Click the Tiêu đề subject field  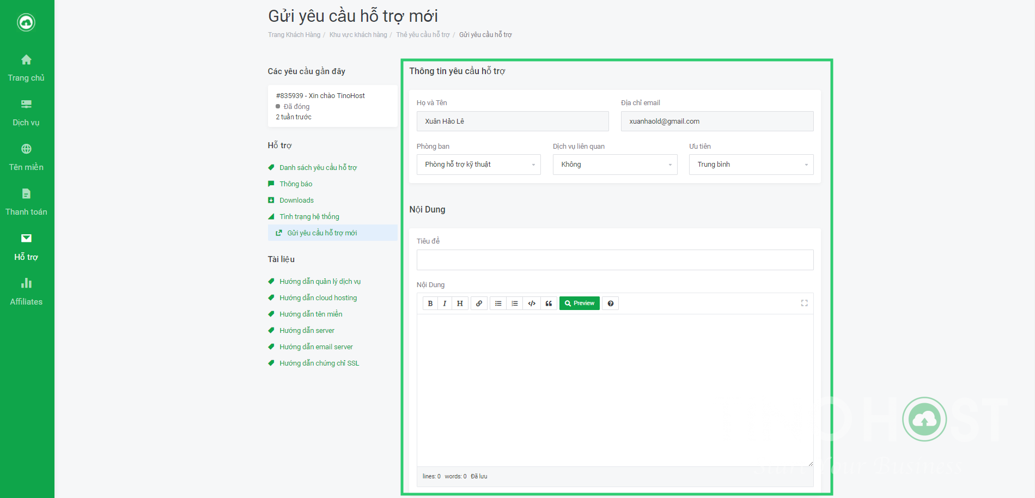pos(615,260)
